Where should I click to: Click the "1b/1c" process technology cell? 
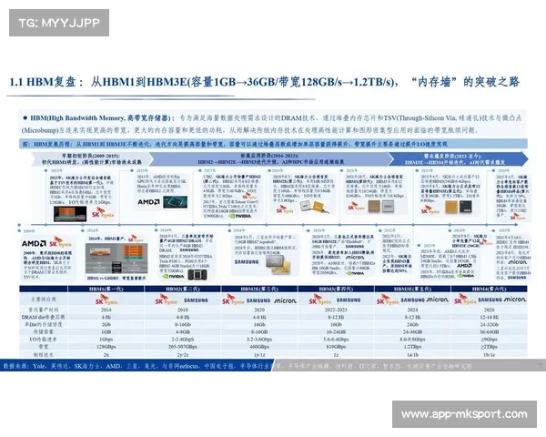489,355
